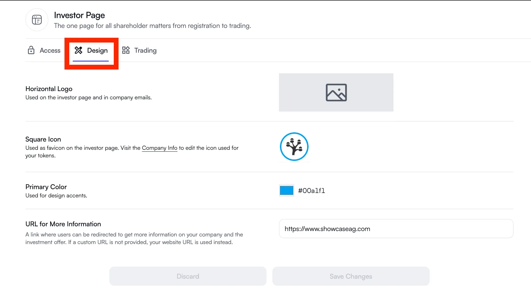Select the Design tab label
This screenshot has height=305, width=531.
click(x=97, y=50)
